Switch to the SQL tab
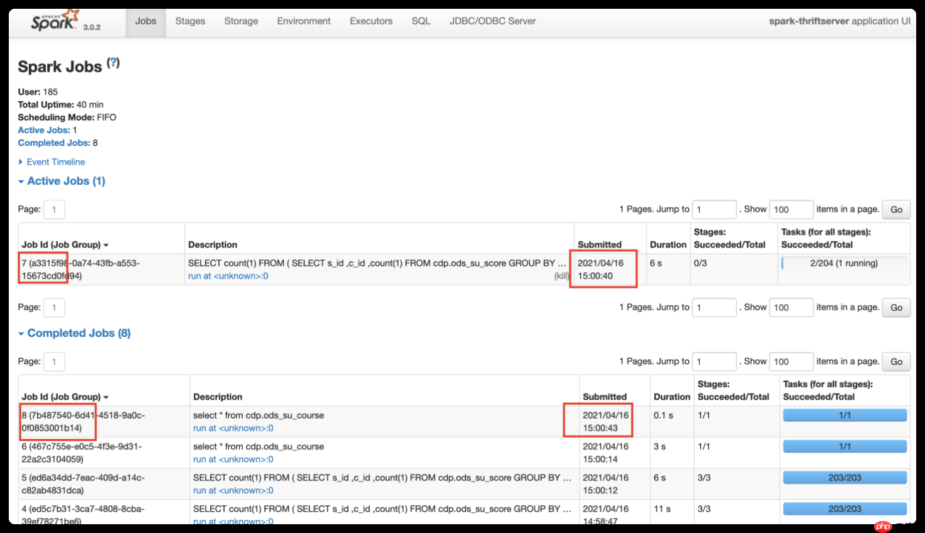 pos(420,21)
